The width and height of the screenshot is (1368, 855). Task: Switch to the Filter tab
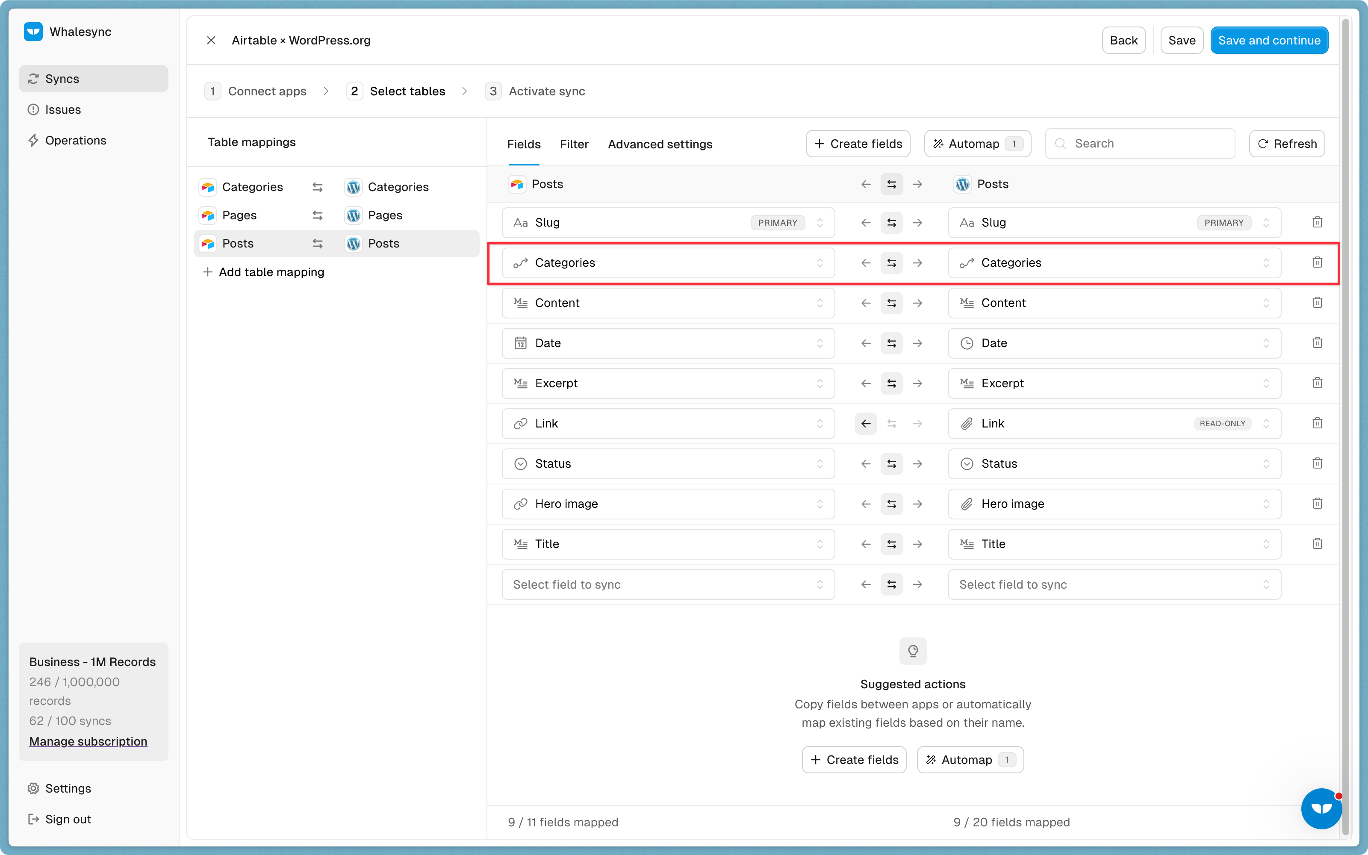pos(574,144)
